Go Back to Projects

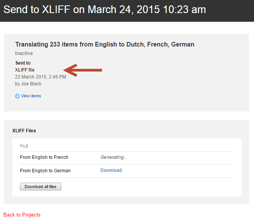(x=22, y=215)
